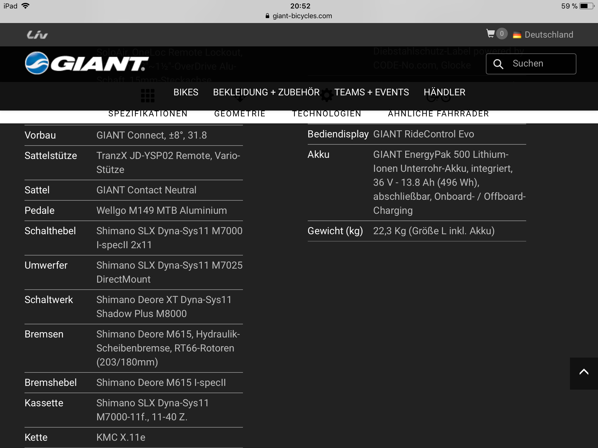Open the Liv brand logo link
This screenshot has width=598, height=448.
pyautogui.click(x=37, y=35)
